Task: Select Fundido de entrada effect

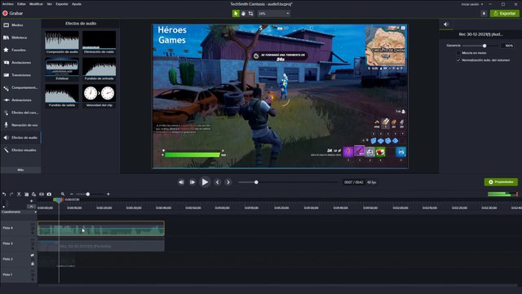Action: (100, 69)
